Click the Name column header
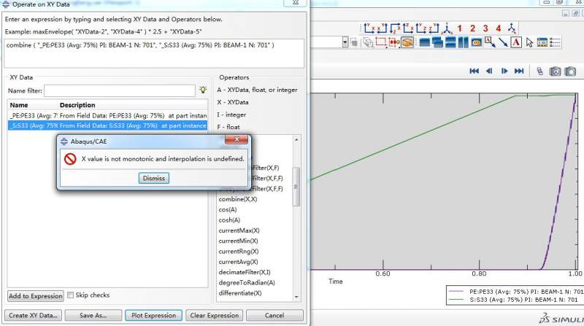 [x=19, y=105]
